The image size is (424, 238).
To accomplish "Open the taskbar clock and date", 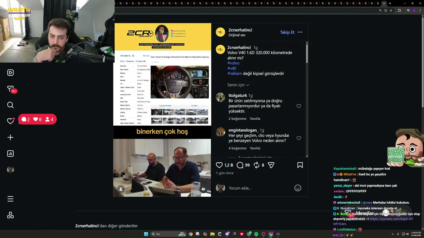I will [416, 234].
